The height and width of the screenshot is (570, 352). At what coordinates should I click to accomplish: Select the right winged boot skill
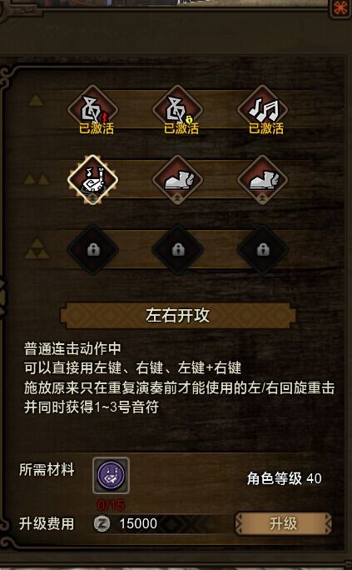pos(263,179)
